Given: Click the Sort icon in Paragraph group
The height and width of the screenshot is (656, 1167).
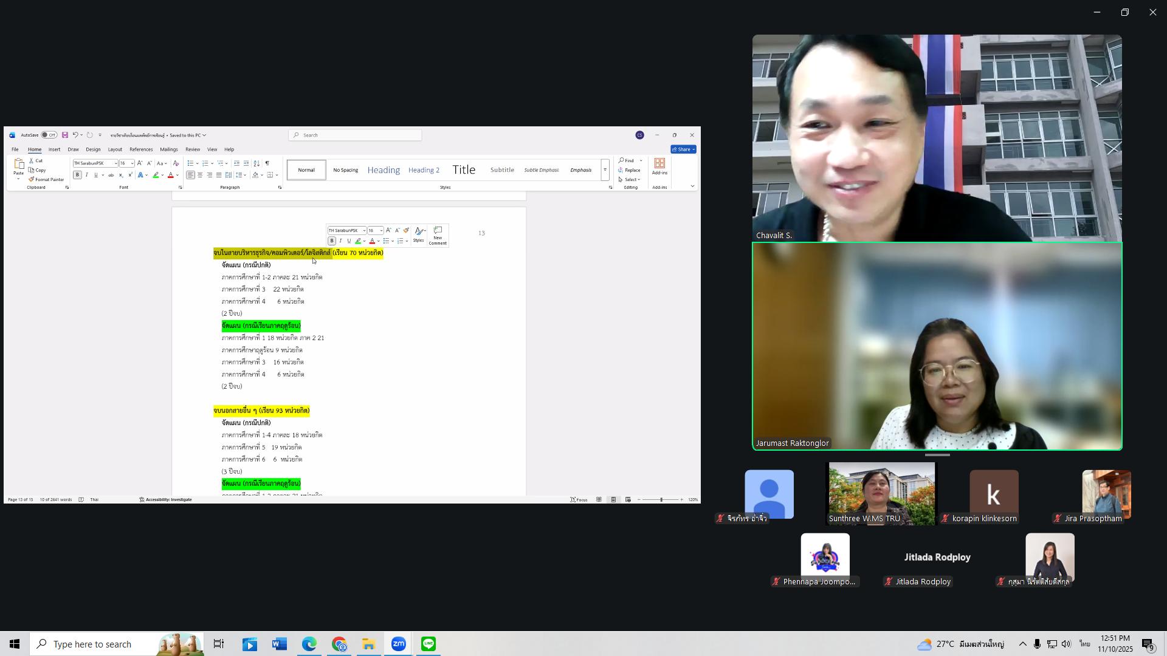Looking at the screenshot, I should point(256,163).
